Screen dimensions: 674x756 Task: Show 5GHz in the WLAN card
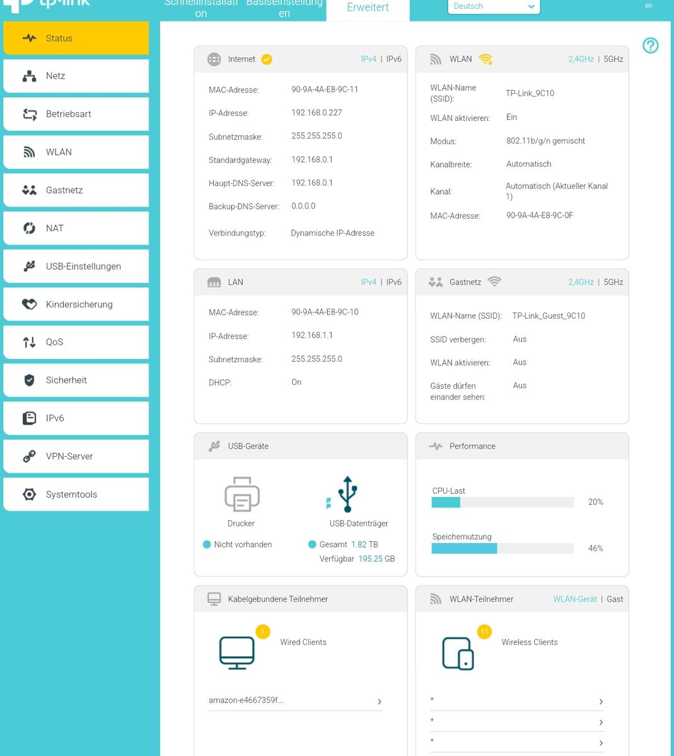(613, 59)
